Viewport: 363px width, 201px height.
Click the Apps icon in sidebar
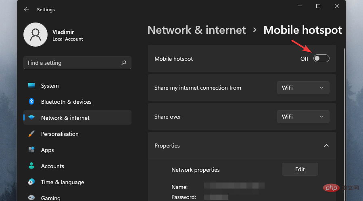click(x=31, y=150)
